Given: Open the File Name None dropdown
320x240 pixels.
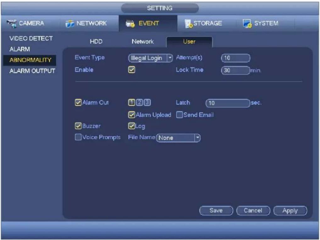Looking at the screenshot, I should (x=178, y=138).
